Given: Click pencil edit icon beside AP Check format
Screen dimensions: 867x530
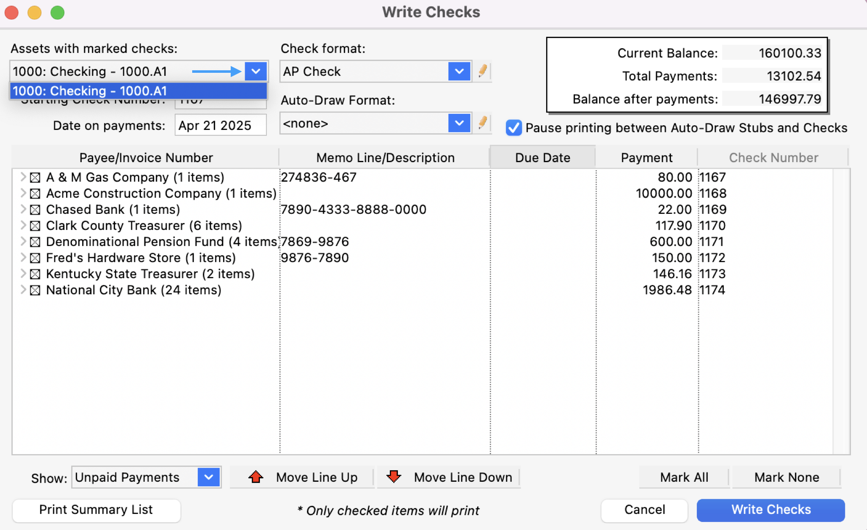Looking at the screenshot, I should [482, 71].
